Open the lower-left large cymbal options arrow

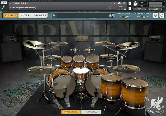tap(30, 71)
